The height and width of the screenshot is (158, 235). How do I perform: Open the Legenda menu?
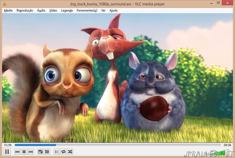(67, 10)
